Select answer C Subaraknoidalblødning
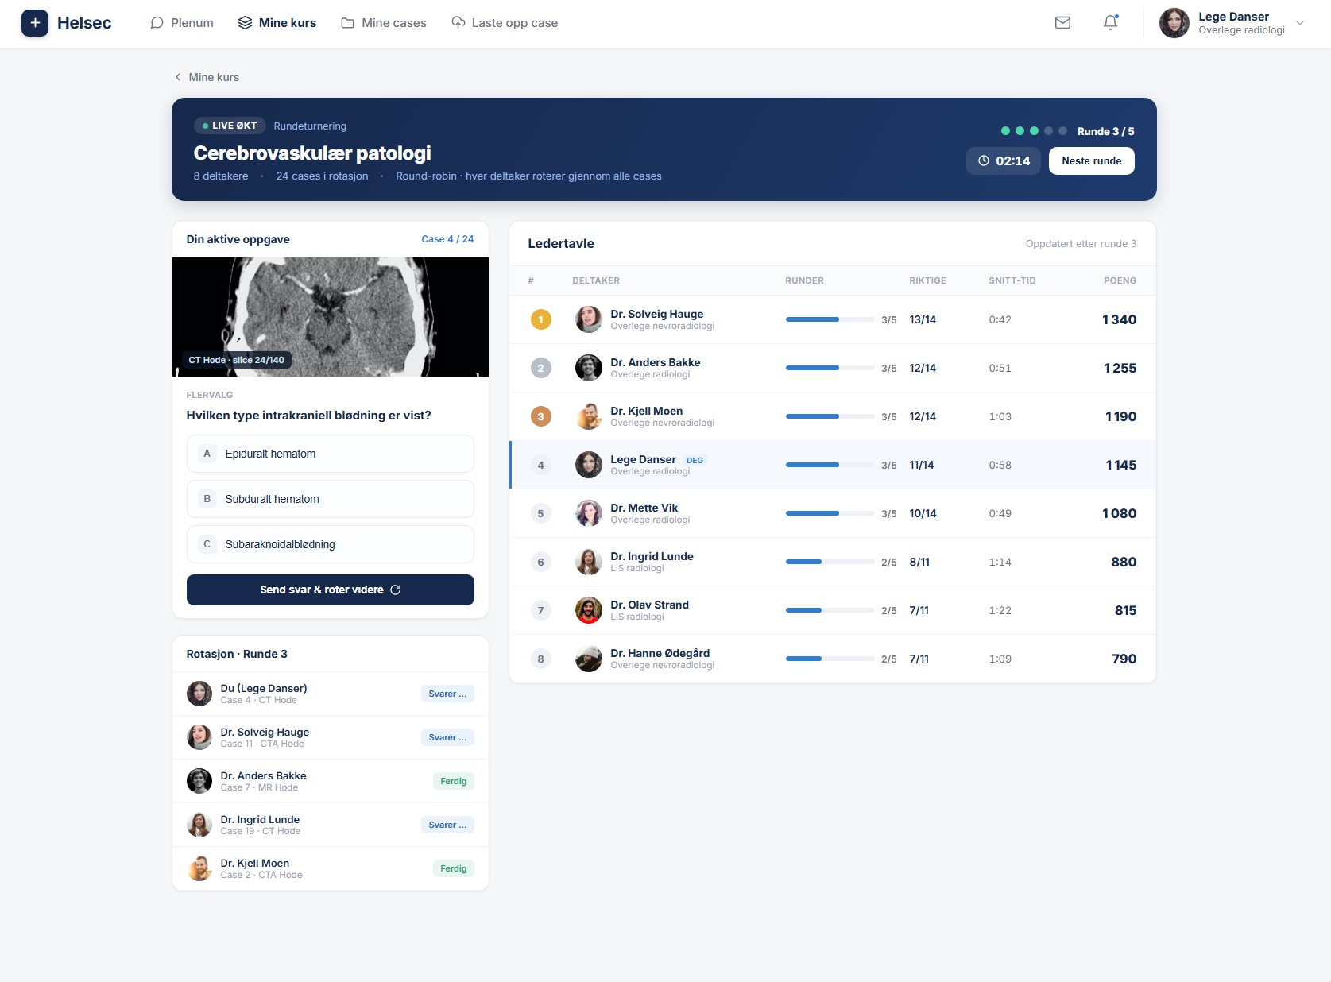Viewport: 1331px width, 982px height. point(331,544)
